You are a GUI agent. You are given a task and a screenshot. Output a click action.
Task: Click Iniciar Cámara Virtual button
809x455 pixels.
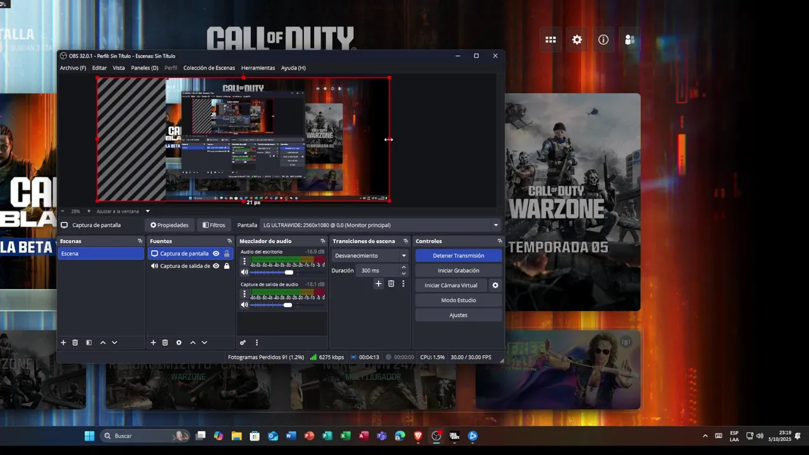(x=451, y=286)
